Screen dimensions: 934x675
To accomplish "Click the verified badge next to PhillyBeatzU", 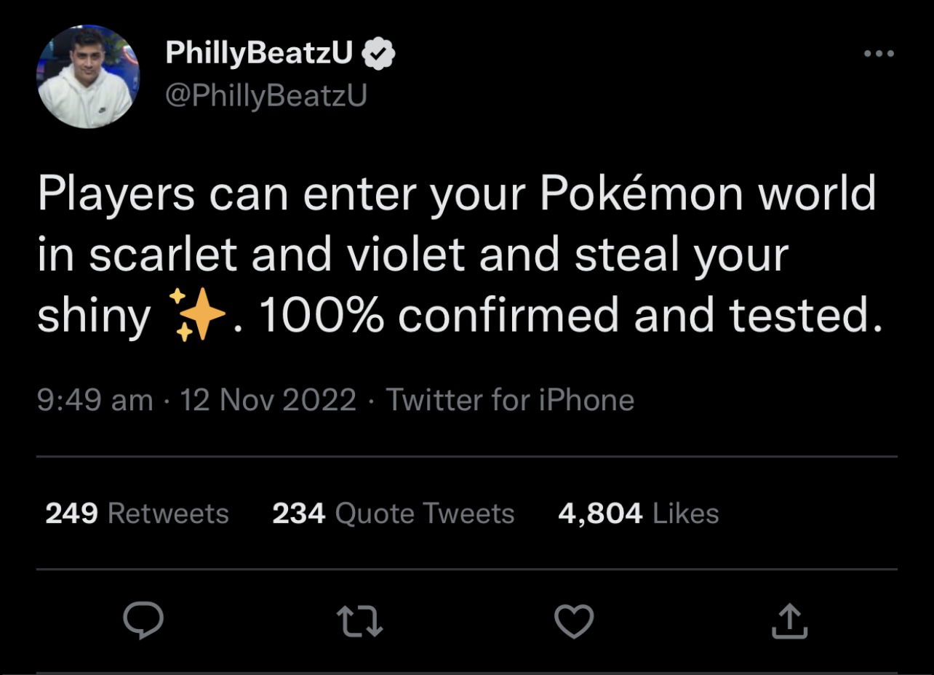I will pyautogui.click(x=378, y=54).
